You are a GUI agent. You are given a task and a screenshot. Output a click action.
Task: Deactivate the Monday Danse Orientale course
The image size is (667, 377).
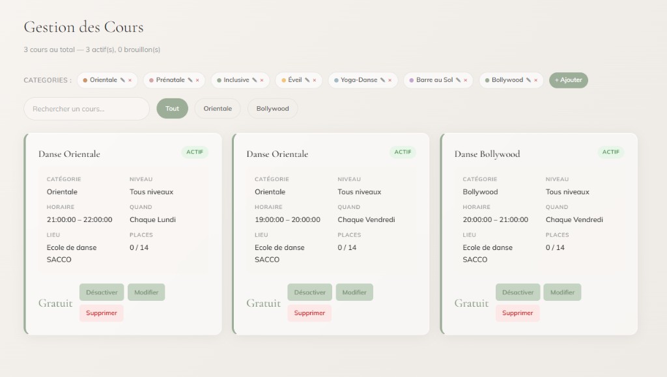point(102,292)
